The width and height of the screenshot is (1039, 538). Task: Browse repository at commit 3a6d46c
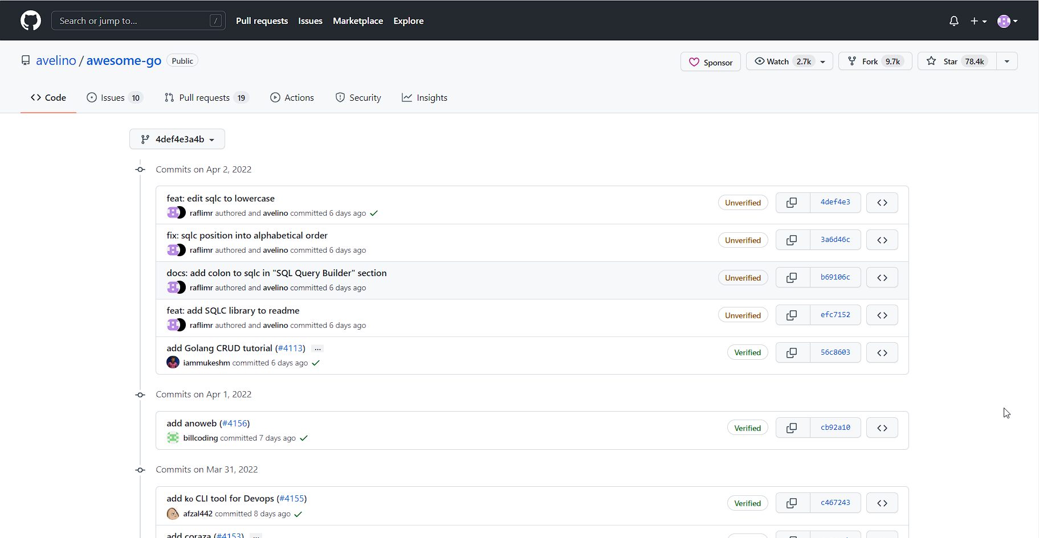(882, 240)
